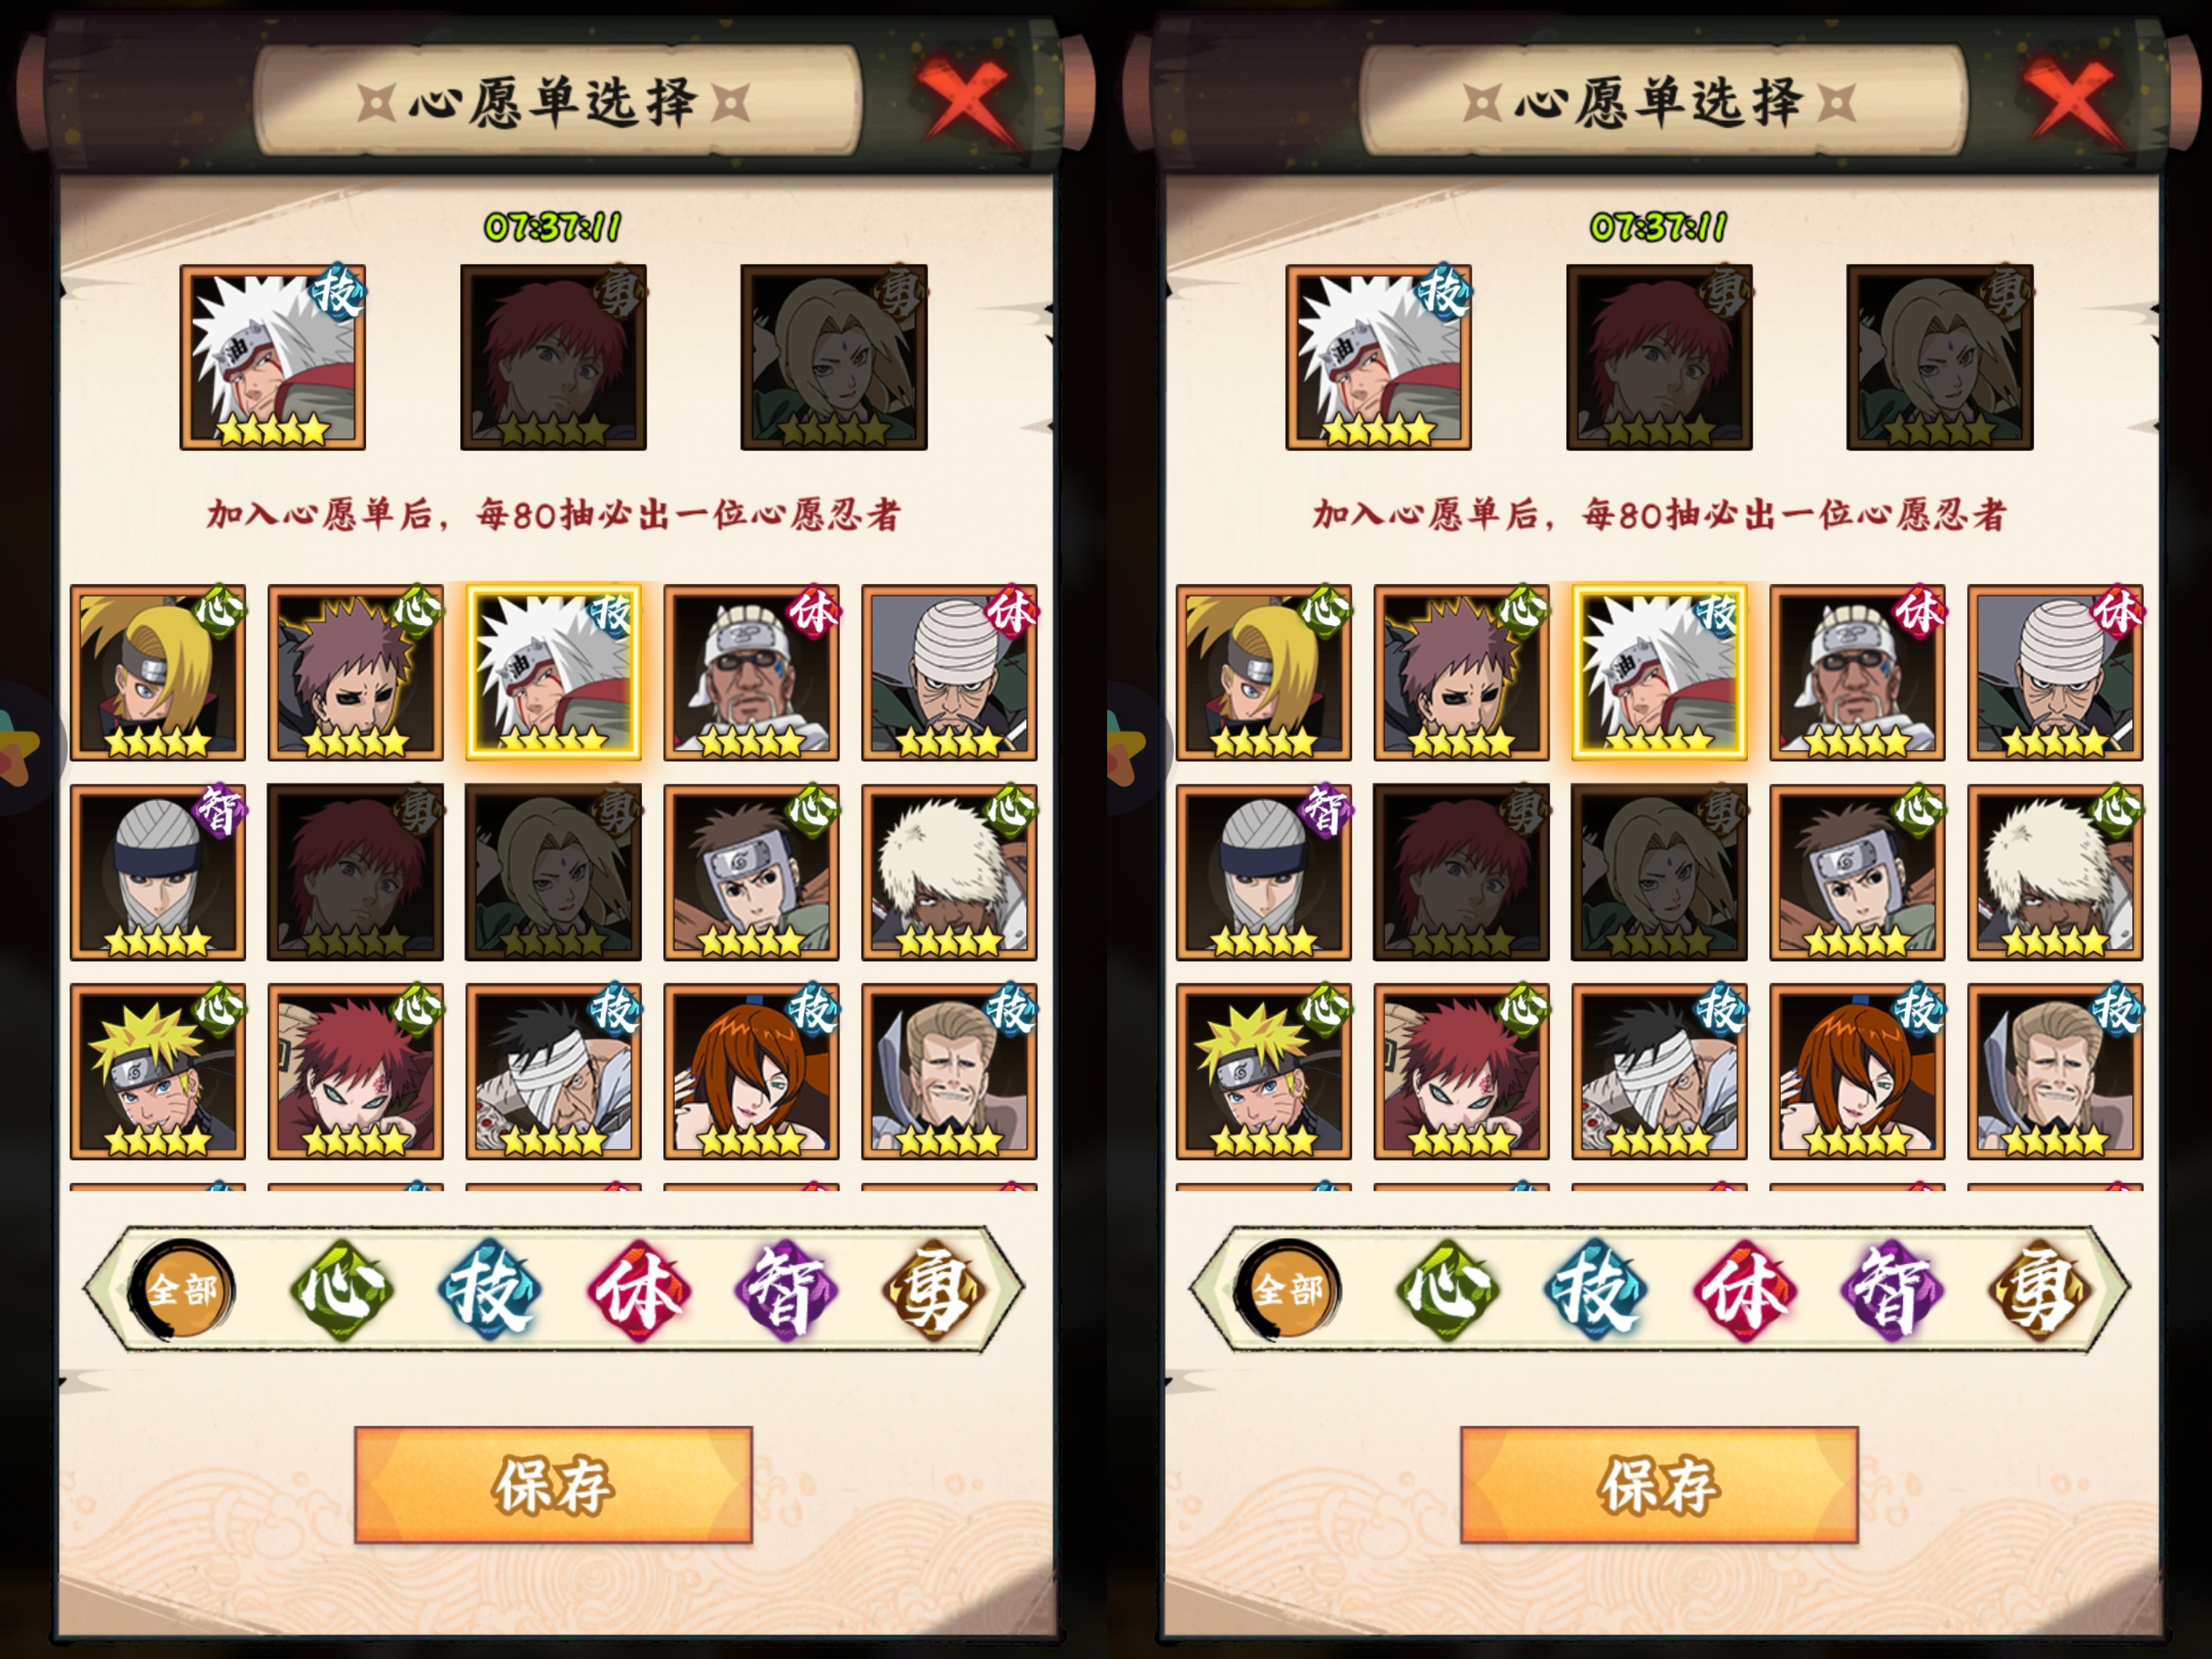This screenshot has width=2212, height=1659.
Task: Toggle dimmed Tsunade in left panel grid
Action: click(x=553, y=872)
